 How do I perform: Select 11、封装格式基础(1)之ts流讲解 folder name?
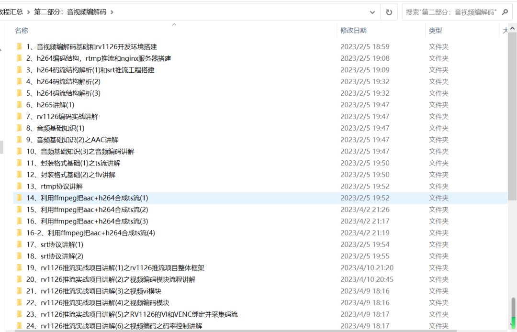tap(73, 163)
